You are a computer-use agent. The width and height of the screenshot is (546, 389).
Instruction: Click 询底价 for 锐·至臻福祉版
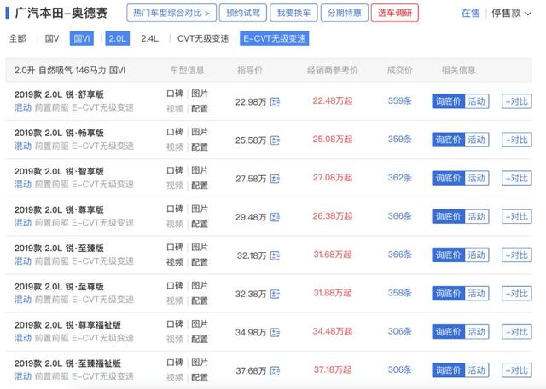(449, 370)
